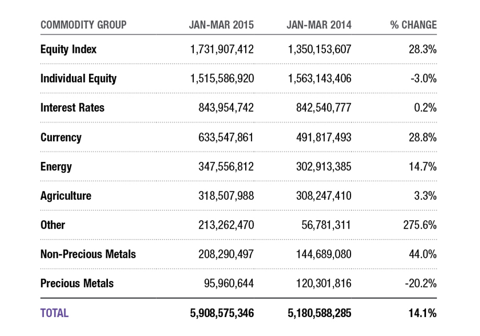The height and width of the screenshot is (336, 480).
Task: Select the Energy row label
Action: pyautogui.click(x=56, y=167)
